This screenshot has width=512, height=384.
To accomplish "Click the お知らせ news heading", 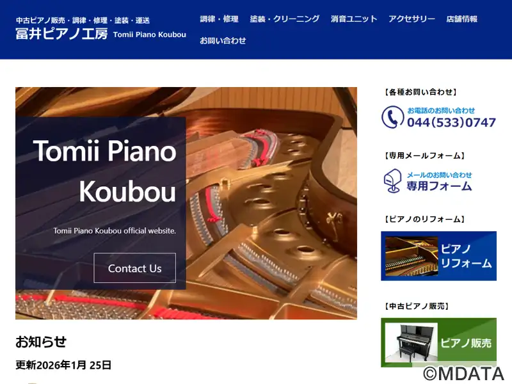I will (41, 342).
